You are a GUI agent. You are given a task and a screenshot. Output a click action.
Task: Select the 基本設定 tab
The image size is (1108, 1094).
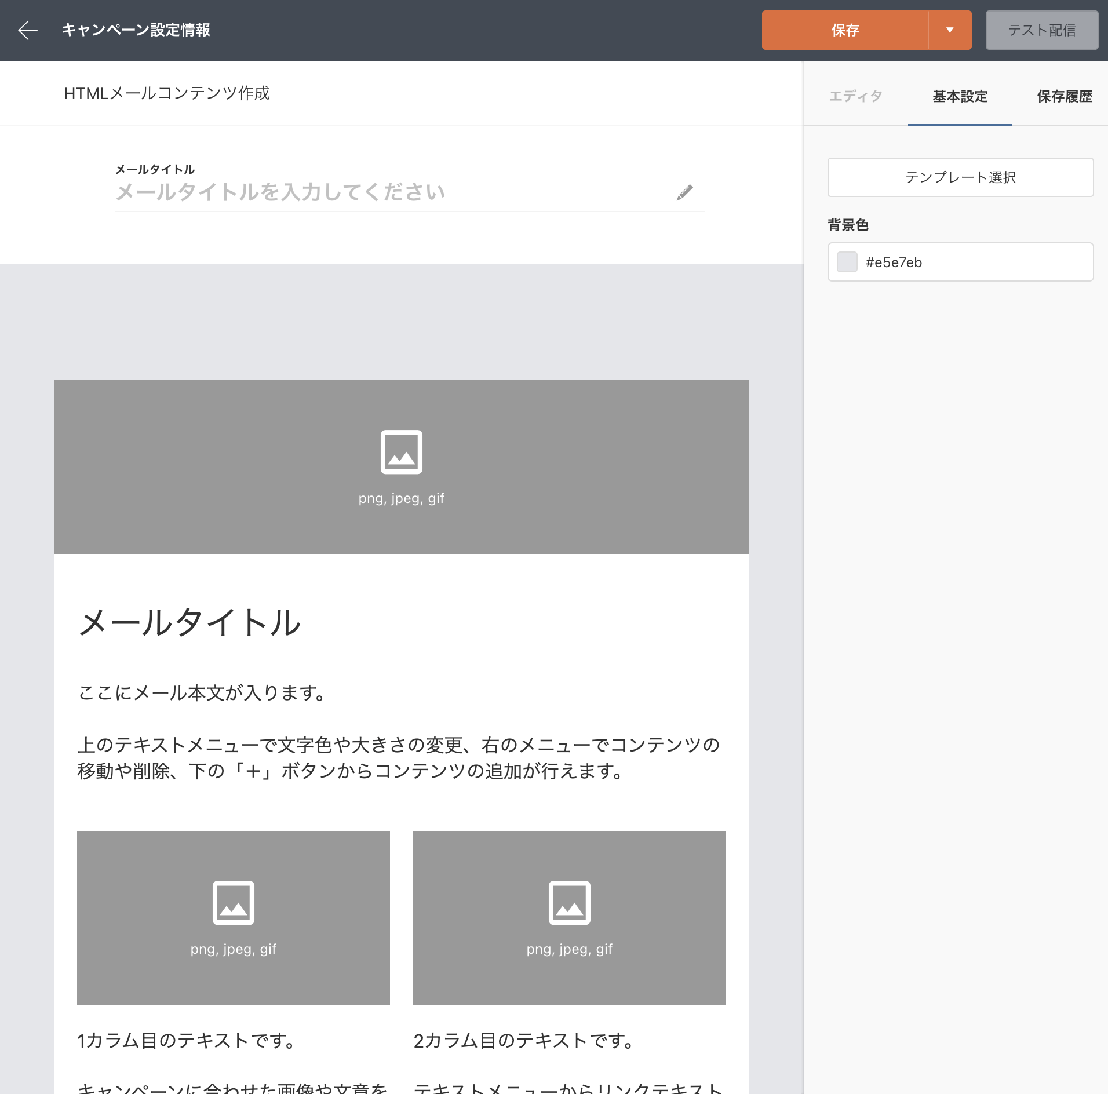point(959,96)
